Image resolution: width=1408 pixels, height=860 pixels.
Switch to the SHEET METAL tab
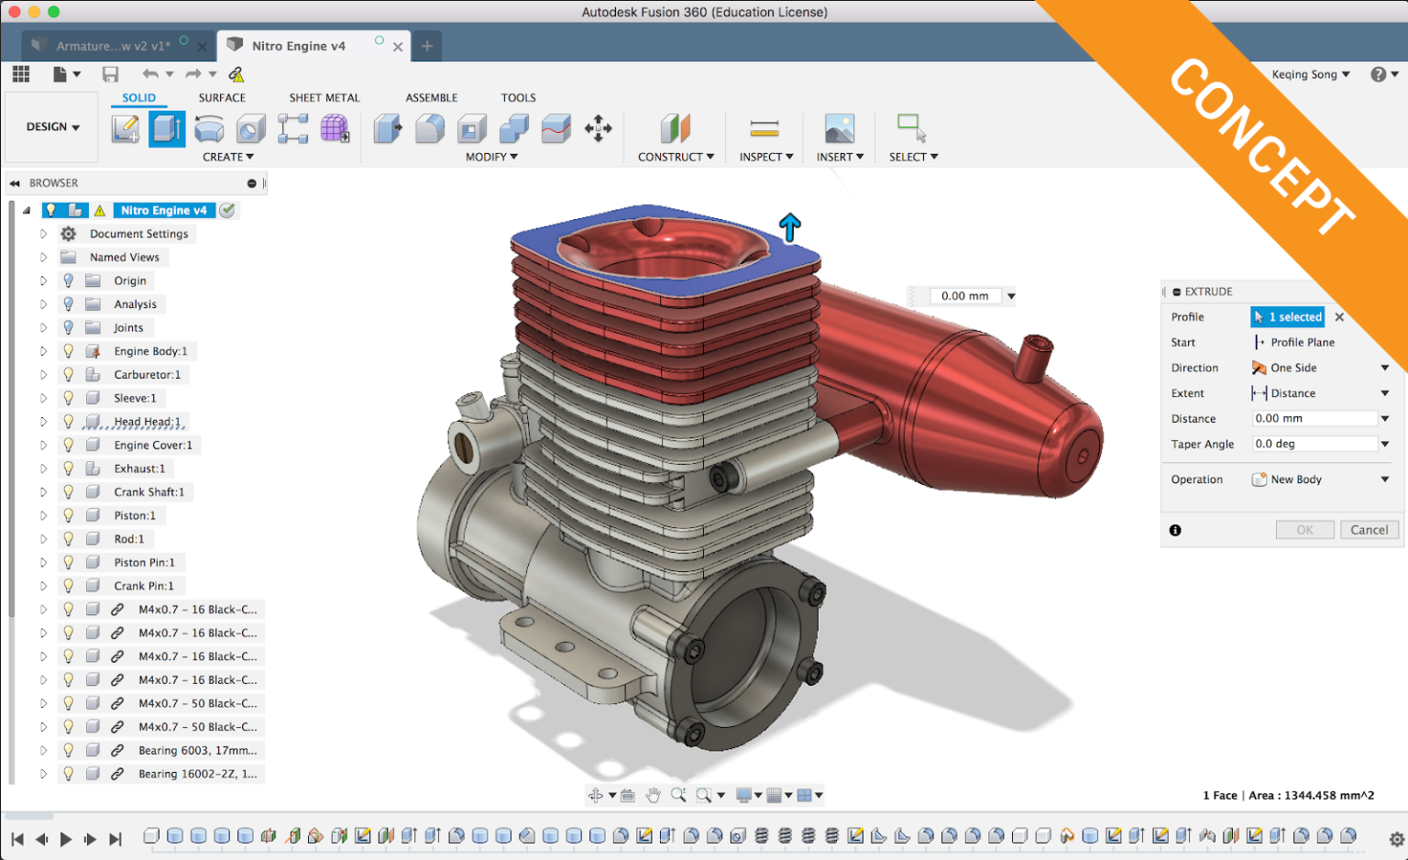point(324,98)
